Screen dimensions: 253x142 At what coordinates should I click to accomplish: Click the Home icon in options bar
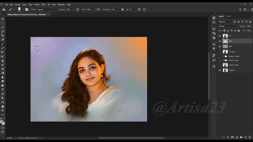click(x=4, y=9)
